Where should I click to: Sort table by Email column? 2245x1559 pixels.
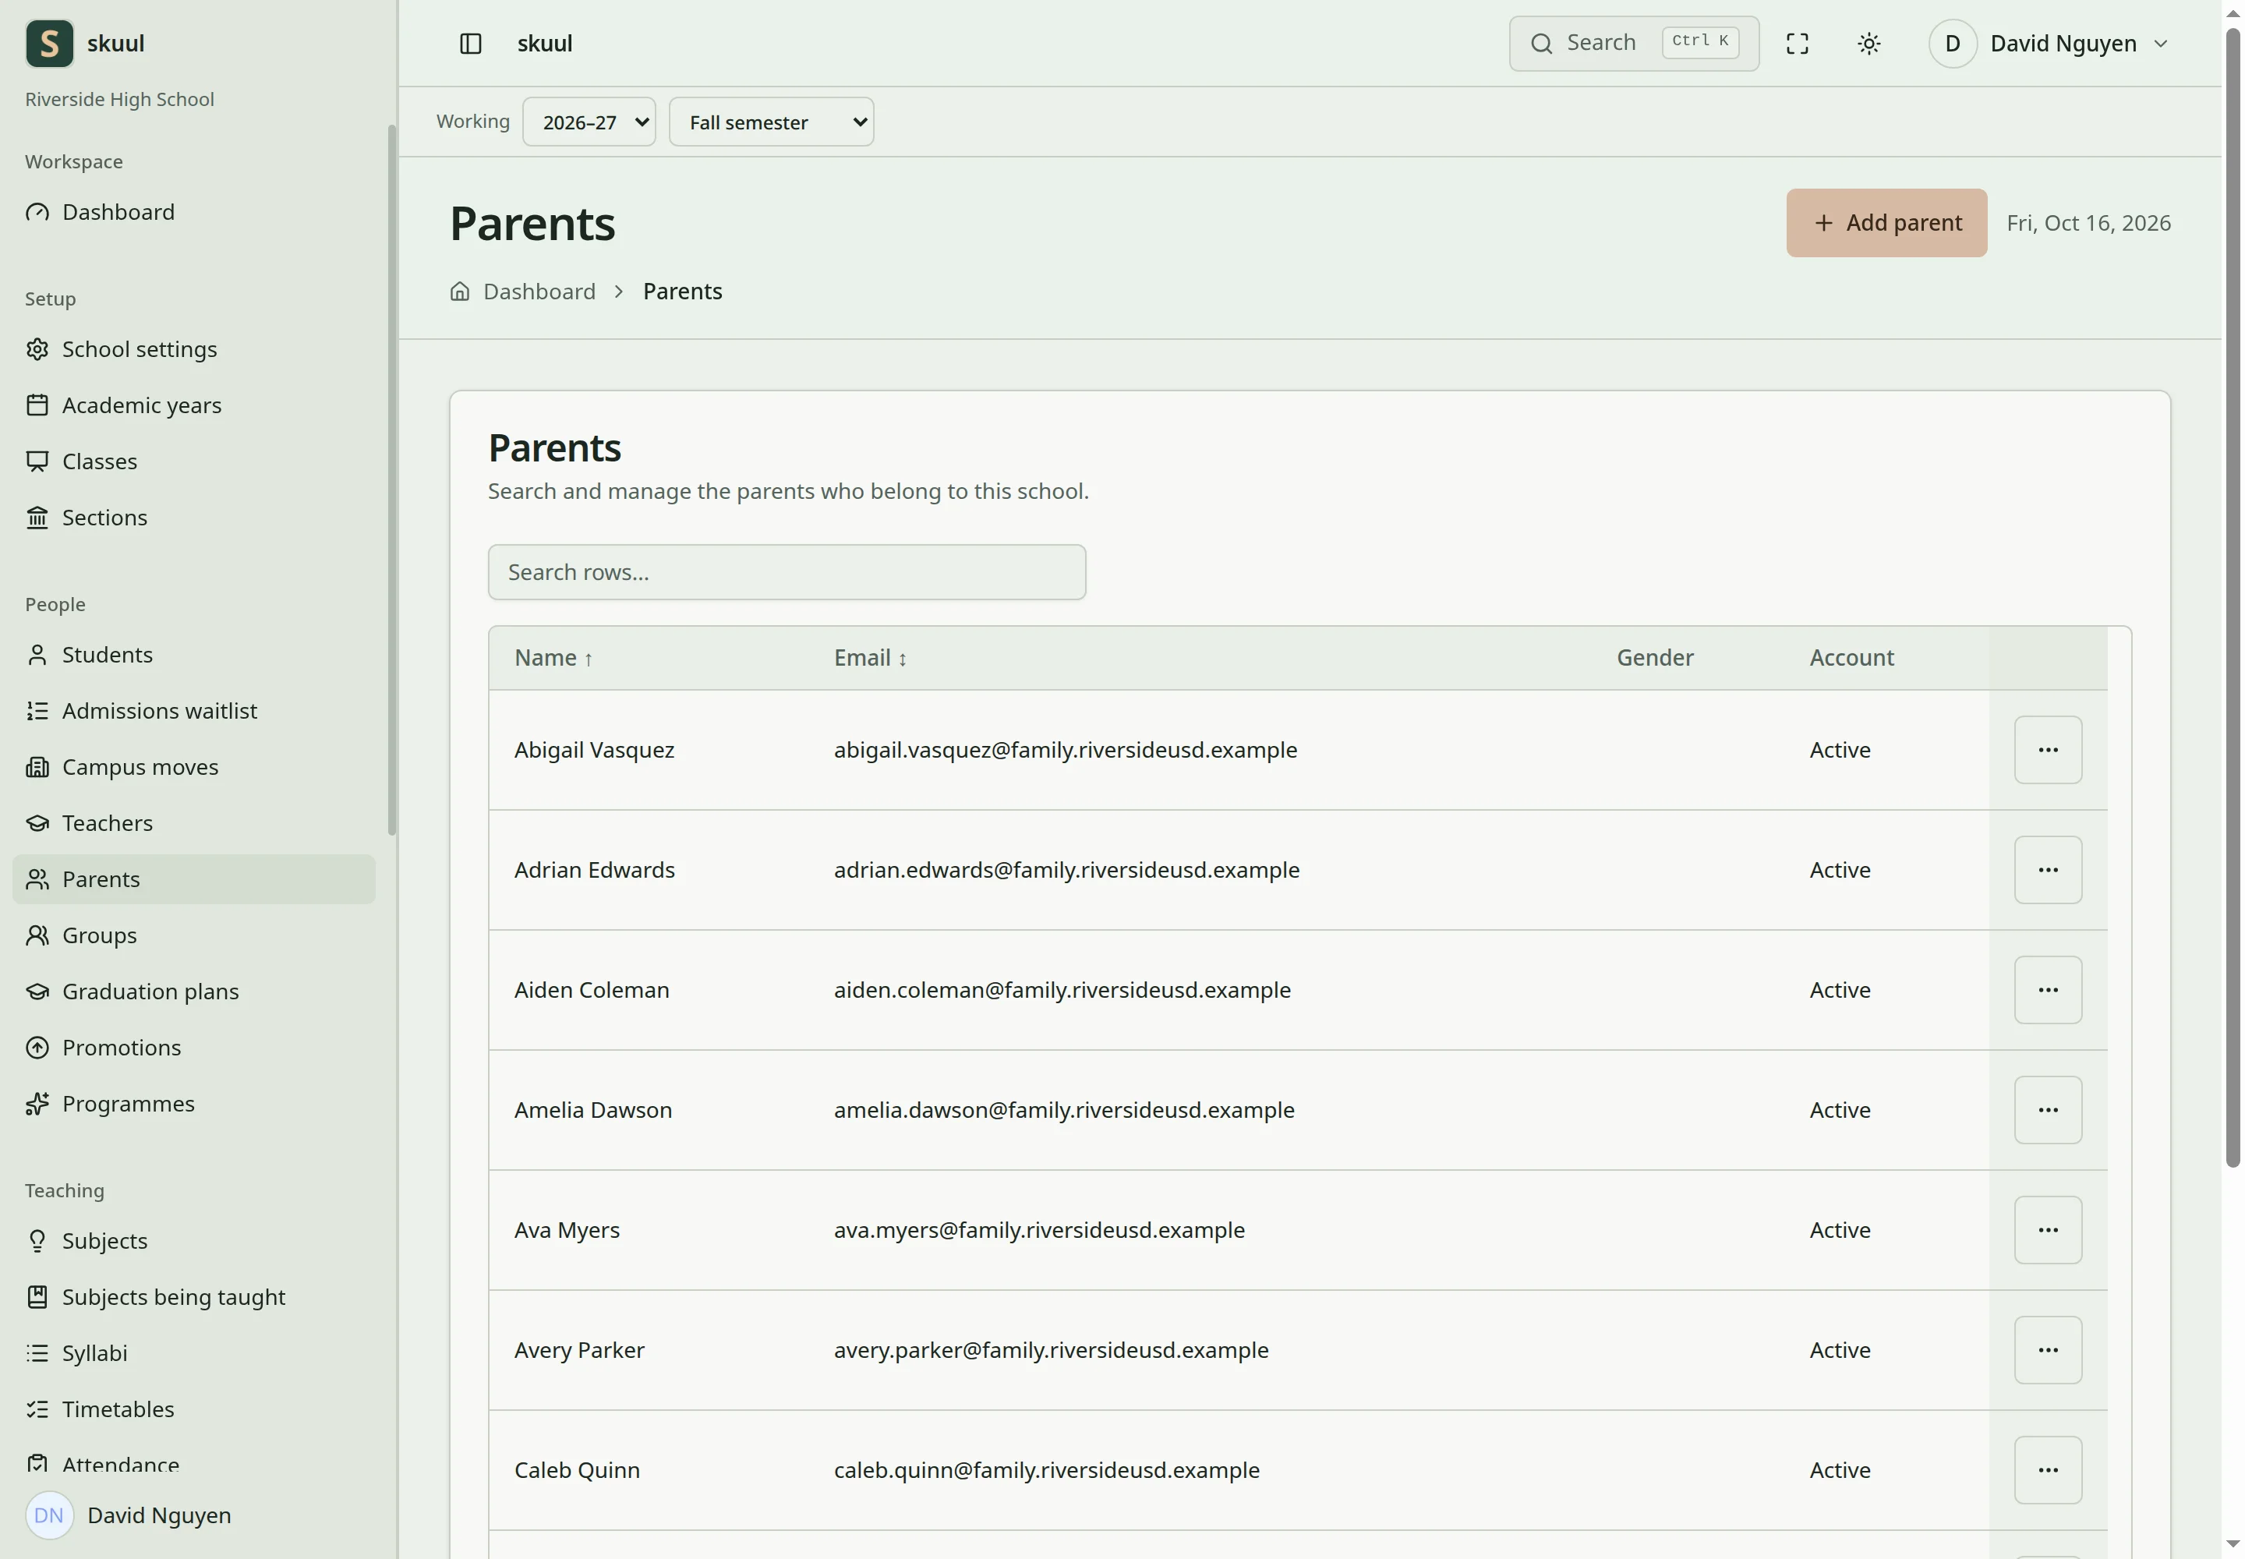(869, 657)
